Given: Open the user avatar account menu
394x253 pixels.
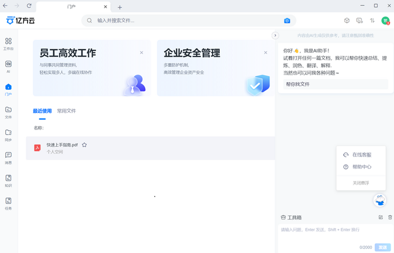Looking at the screenshot, I should pyautogui.click(x=385, y=21).
